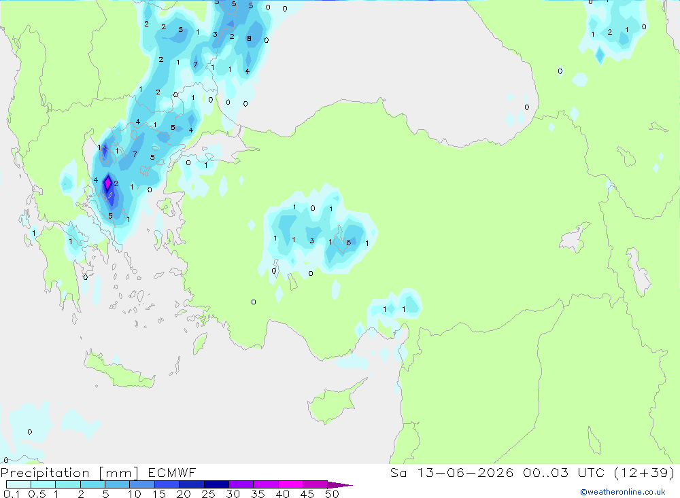Click the '8' precipitation value on the map
680x498 pixels.
[249, 39]
